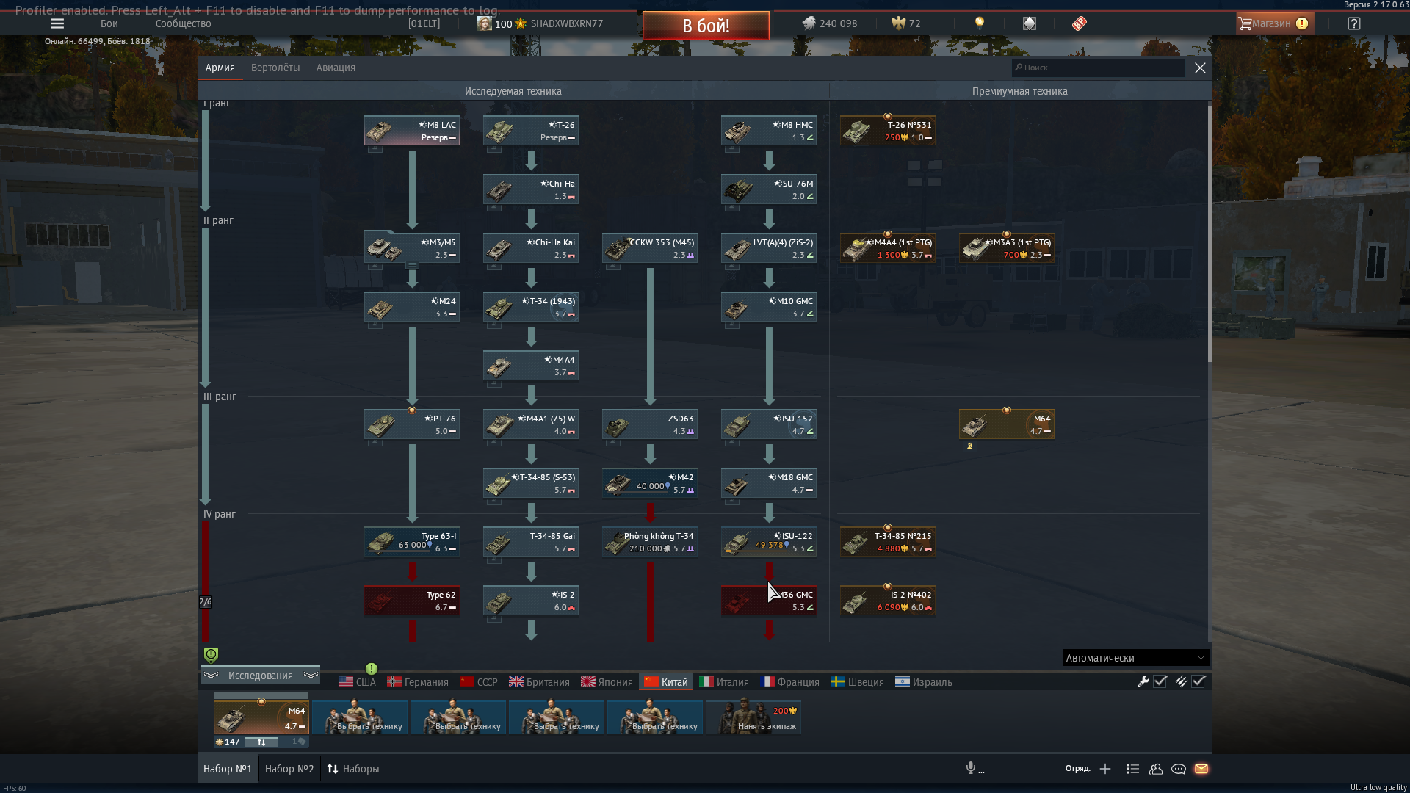1410x793 pixels.
Task: Open the Магазин shop
Action: 1274,23
